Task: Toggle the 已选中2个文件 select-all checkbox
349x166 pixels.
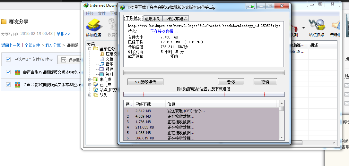Action: click(x=8, y=59)
